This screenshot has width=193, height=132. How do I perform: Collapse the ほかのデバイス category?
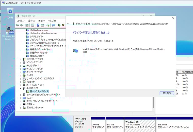tap(21, 88)
